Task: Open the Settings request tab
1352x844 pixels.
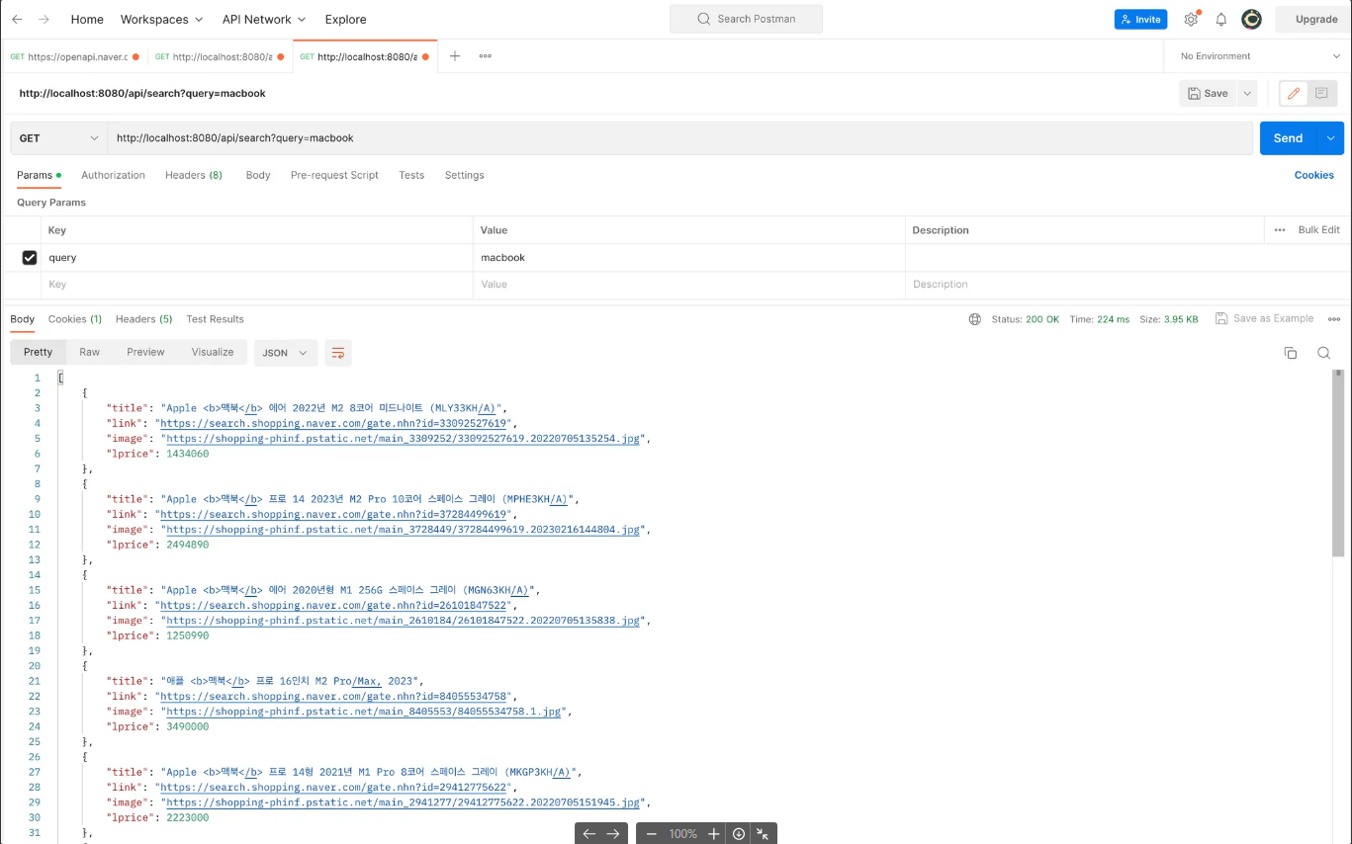Action: point(464,175)
